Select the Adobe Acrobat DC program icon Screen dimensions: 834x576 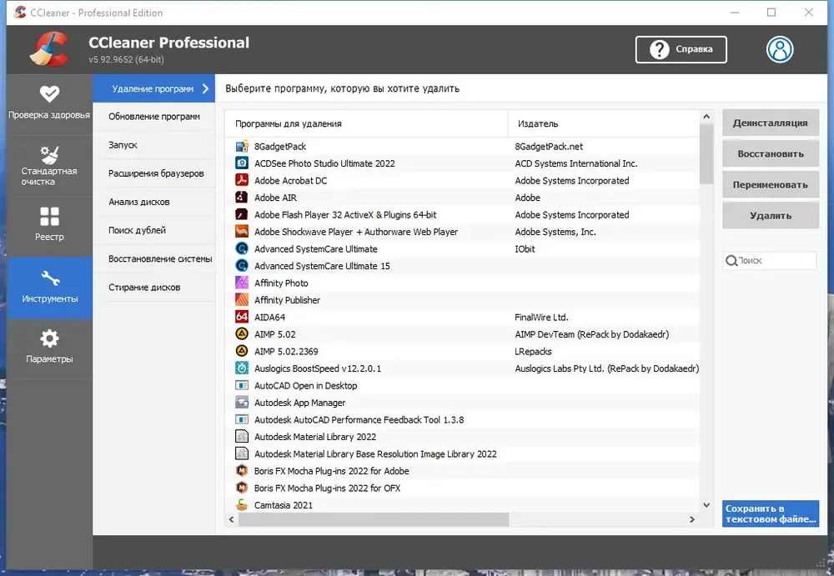242,180
